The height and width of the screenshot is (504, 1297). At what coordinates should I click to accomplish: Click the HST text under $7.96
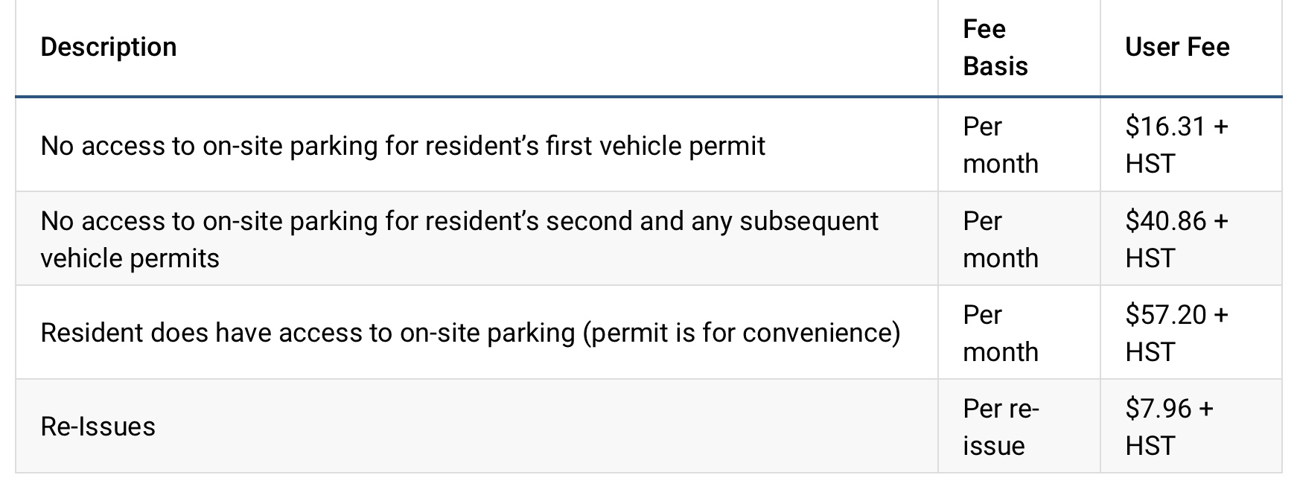[1150, 446]
